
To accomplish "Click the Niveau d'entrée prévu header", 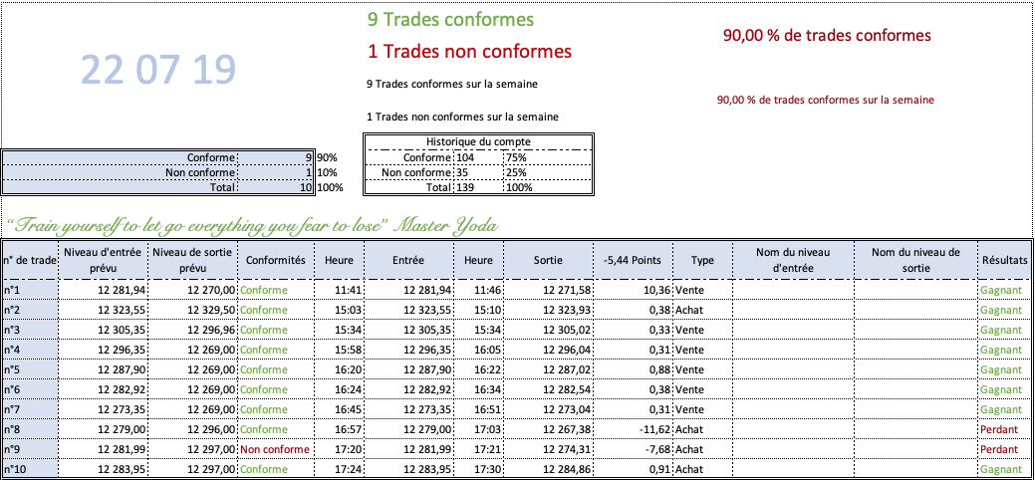I will click(105, 260).
